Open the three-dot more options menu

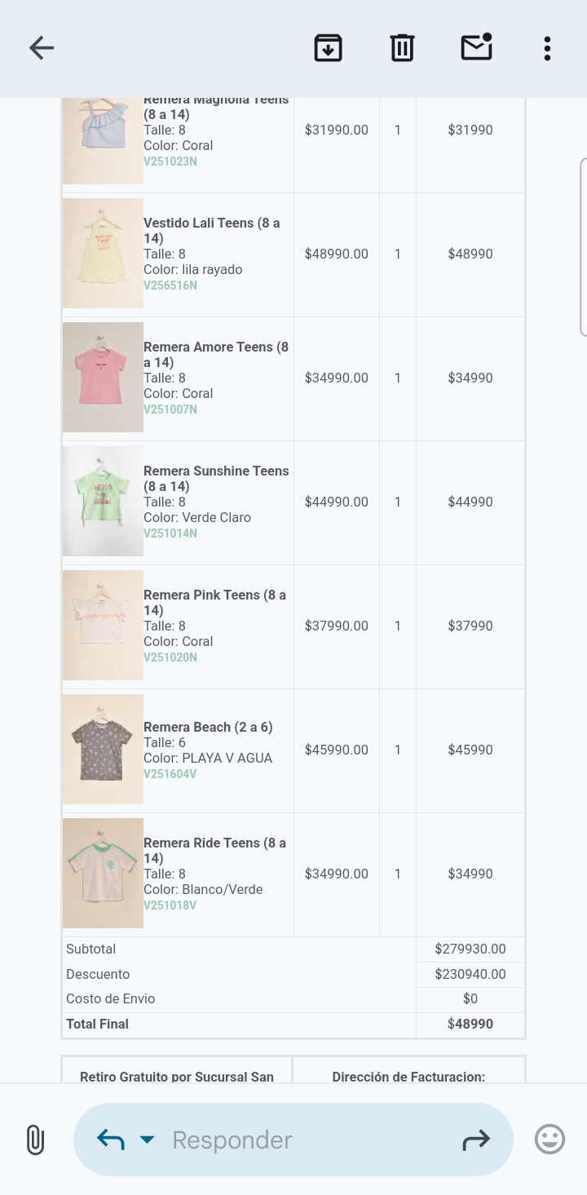(x=547, y=48)
